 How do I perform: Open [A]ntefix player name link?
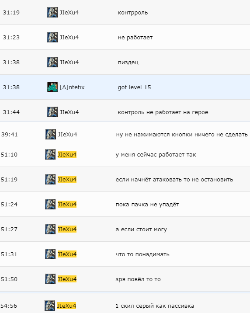click(x=72, y=87)
